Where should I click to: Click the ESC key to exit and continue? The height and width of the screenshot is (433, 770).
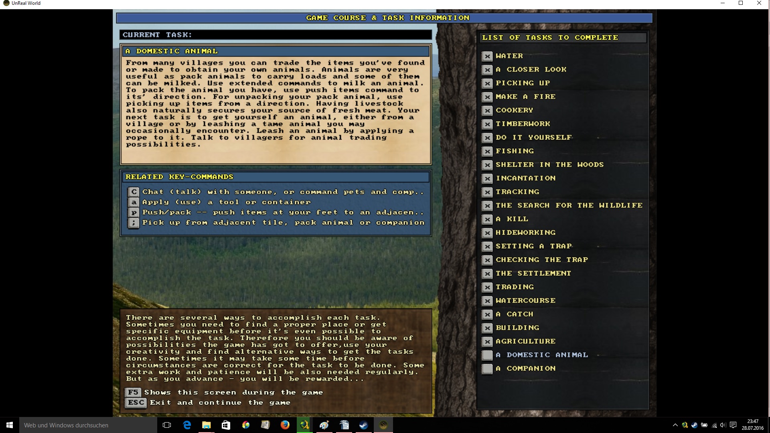click(136, 403)
